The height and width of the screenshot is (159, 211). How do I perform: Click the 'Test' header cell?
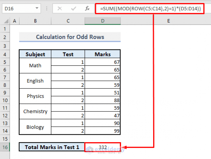pyautogui.click(x=68, y=54)
